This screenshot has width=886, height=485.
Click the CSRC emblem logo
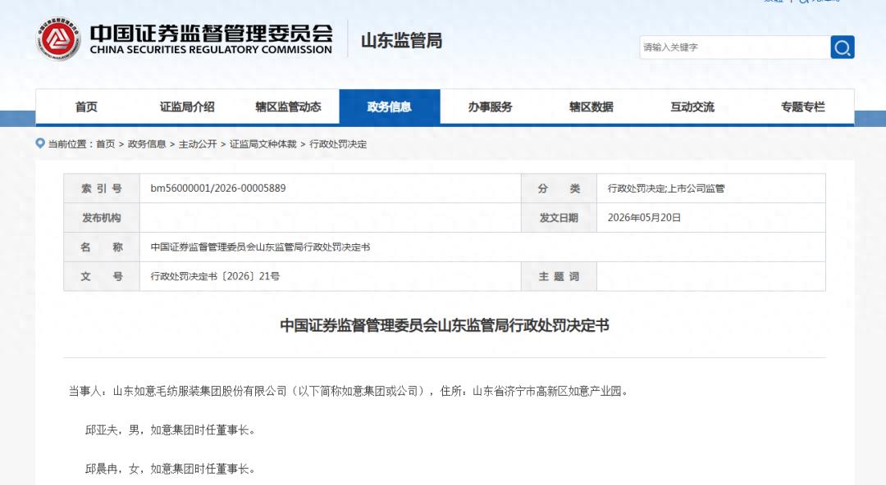coord(58,39)
